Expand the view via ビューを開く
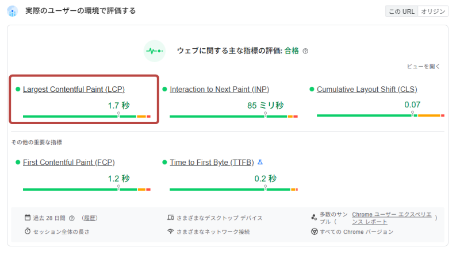This screenshot has width=460, height=255. (424, 67)
